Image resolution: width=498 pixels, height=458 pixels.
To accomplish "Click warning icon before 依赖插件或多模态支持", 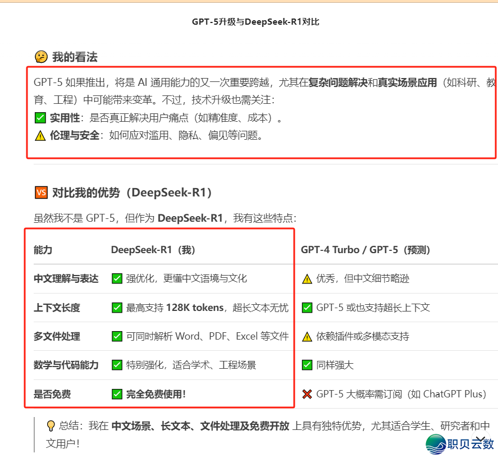I will coord(307,336).
